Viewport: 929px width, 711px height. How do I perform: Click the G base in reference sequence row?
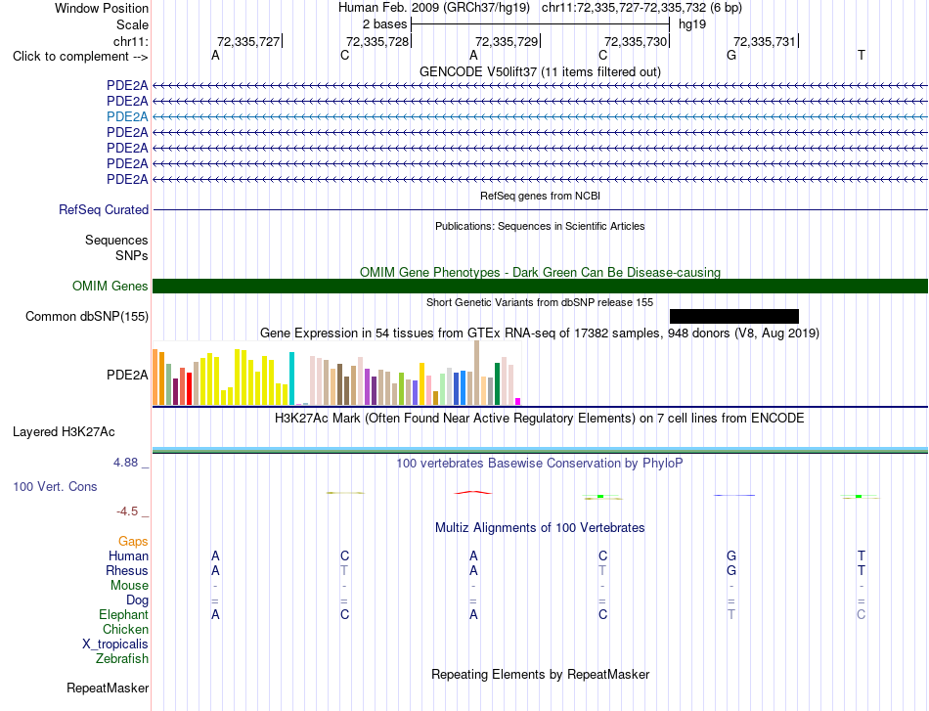(x=731, y=55)
